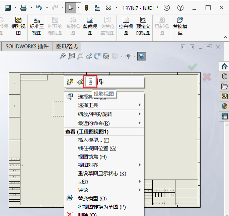Expand the Display Style cube dropdown arrow

(121, 56)
